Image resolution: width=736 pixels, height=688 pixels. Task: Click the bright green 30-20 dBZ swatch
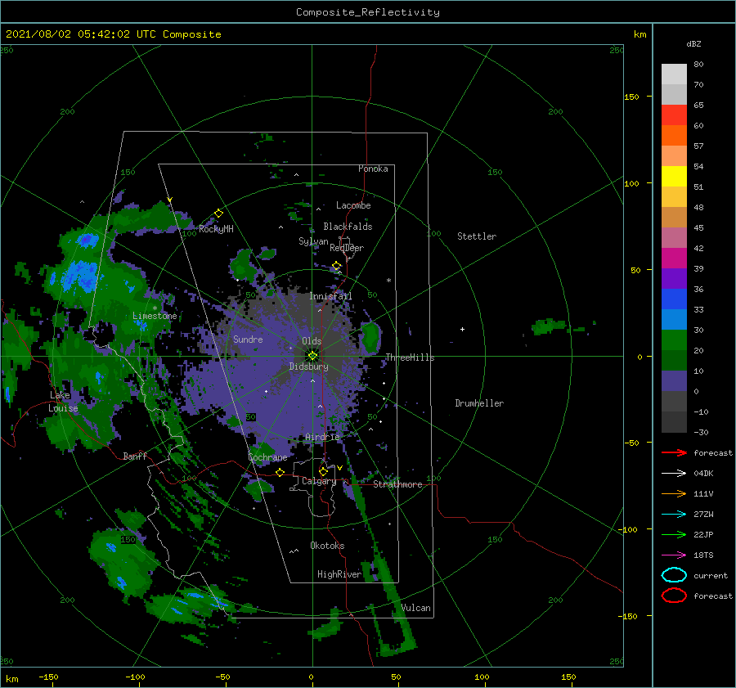tap(674, 340)
